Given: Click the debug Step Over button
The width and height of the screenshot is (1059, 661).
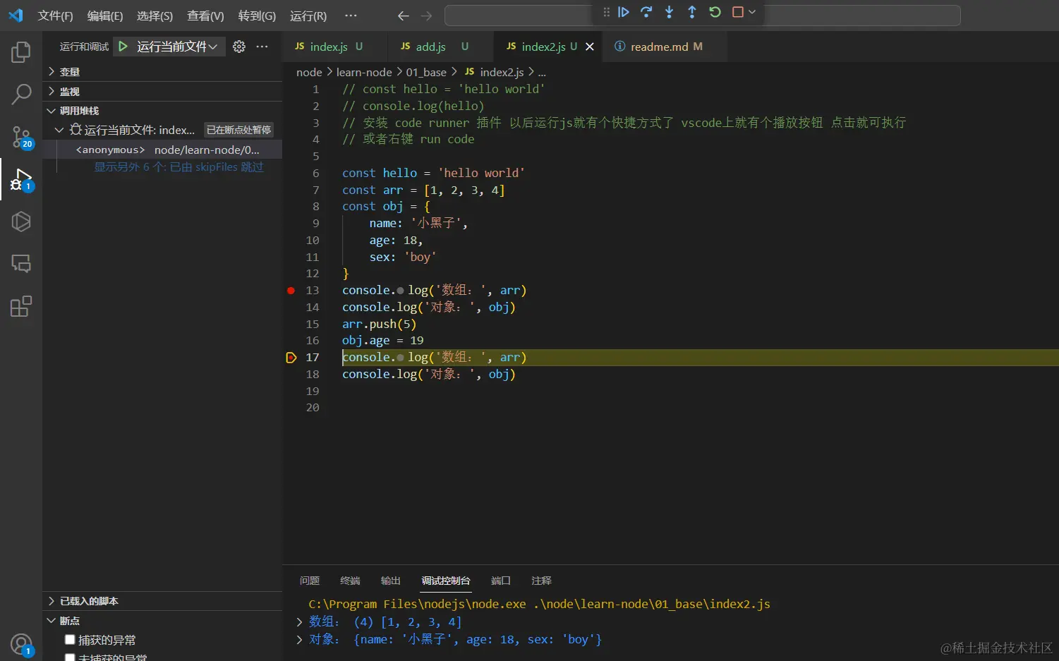Looking at the screenshot, I should 646,12.
